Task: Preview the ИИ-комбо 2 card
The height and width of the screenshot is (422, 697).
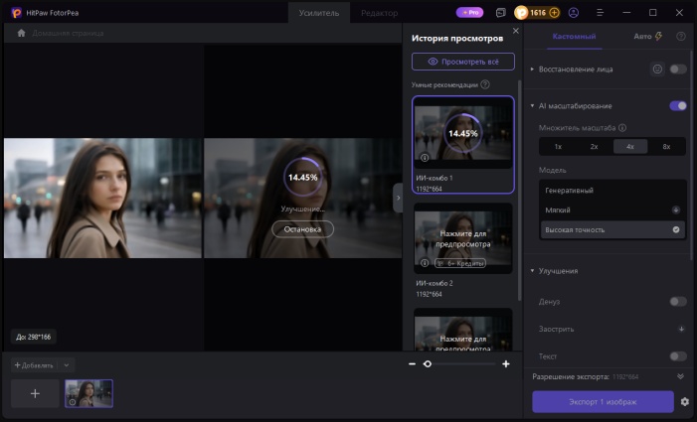Action: (x=463, y=238)
